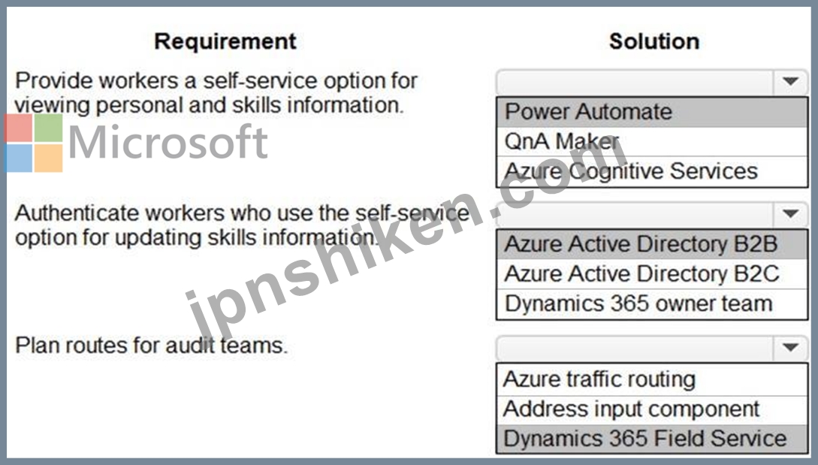Expand the first Solution dropdown arrow

790,81
